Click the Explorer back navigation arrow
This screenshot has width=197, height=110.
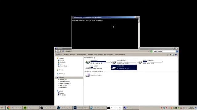(x=57, y=51)
